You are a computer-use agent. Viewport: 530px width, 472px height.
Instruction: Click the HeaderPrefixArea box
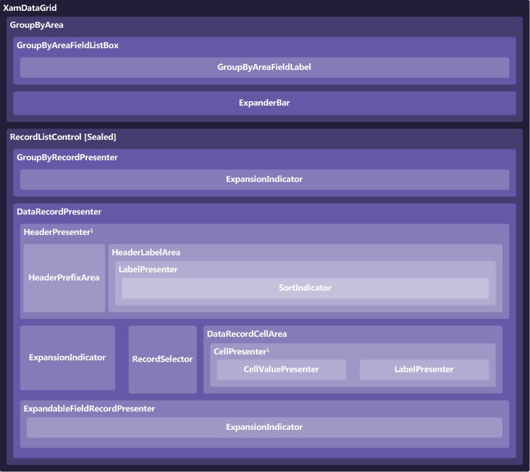pyautogui.click(x=64, y=278)
